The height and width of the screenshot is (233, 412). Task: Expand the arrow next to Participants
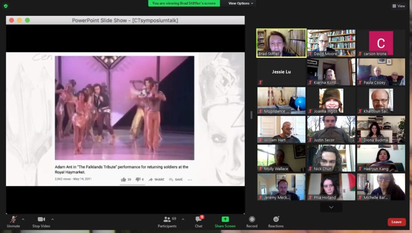tap(183, 219)
